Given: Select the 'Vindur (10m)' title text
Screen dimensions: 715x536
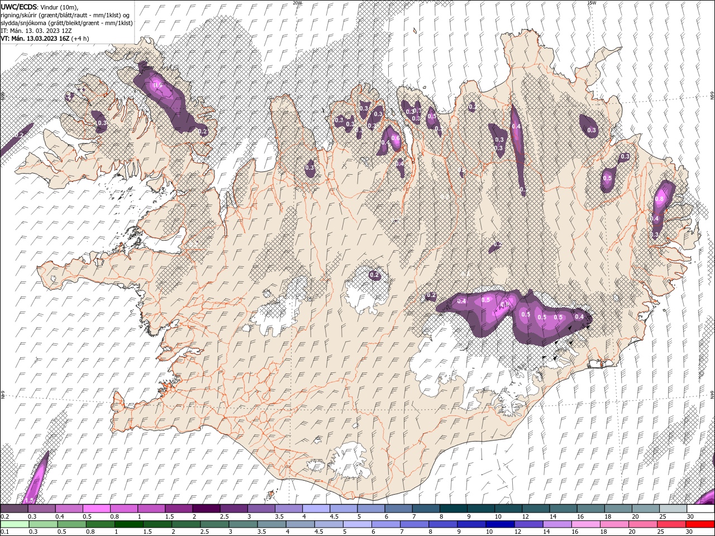Looking at the screenshot, I should coord(59,7).
